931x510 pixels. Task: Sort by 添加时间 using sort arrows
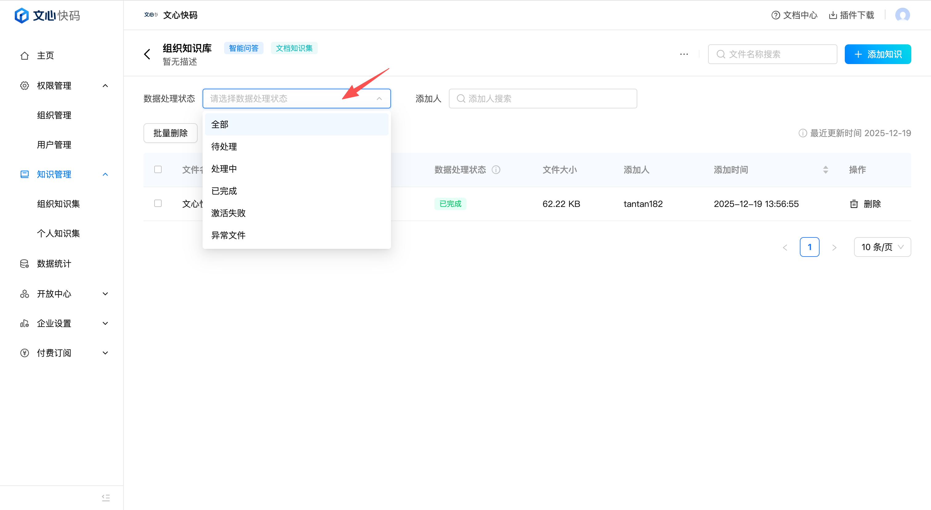[x=825, y=170]
